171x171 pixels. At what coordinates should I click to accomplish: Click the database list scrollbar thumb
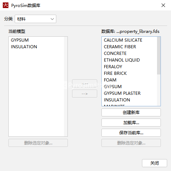coord(159,56)
